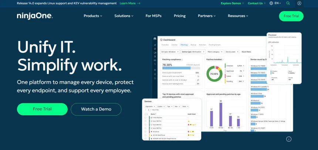Open the Device type: Workstation filter
The image size is (318, 150).
[x=193, y=52]
